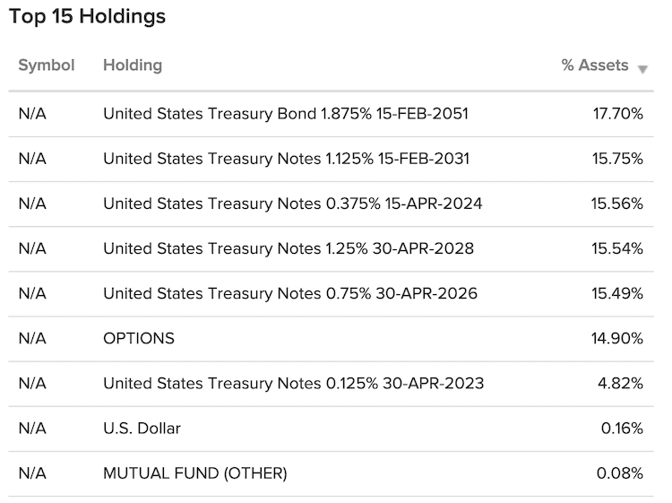The height and width of the screenshot is (503, 672).
Task: Click the 4.82% assets value
Action: coord(621,384)
